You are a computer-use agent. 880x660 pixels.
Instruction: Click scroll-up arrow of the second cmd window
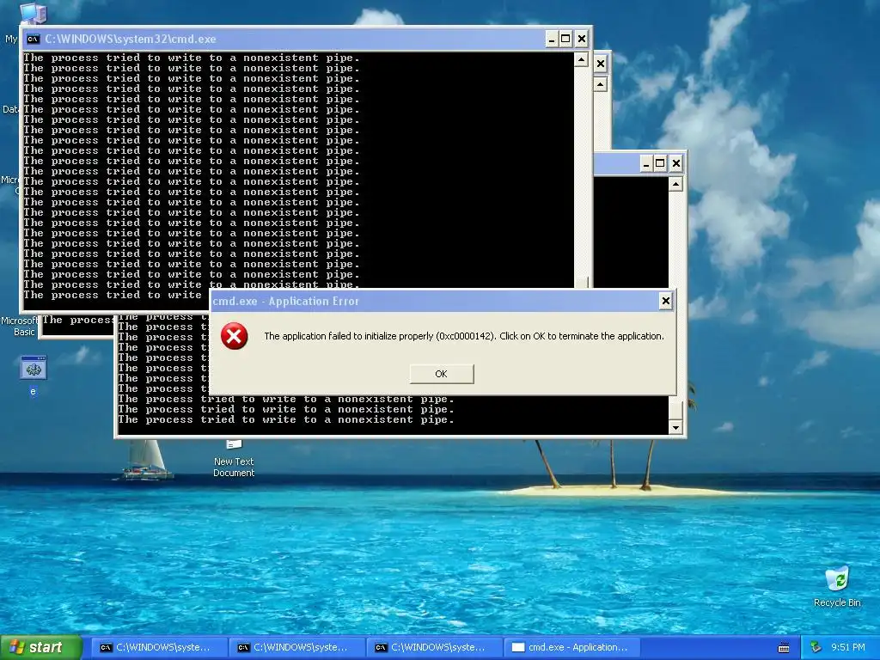(601, 84)
